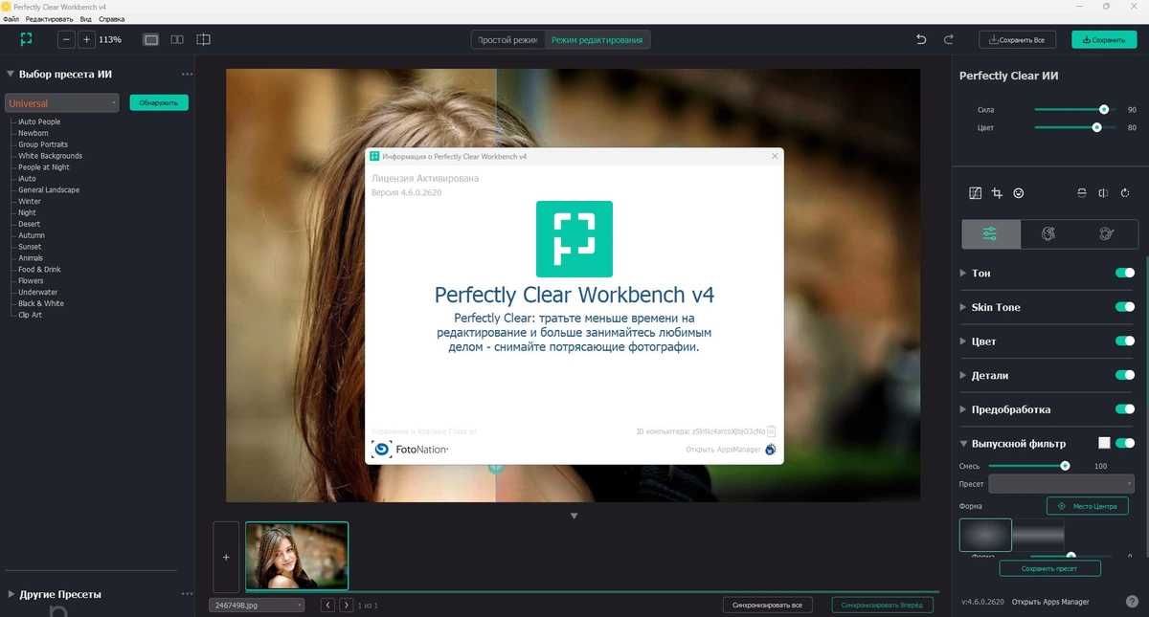This screenshot has width=1149, height=617.
Task: Click the Perfectly Clear logo icon in toolbar
Action: coord(27,39)
